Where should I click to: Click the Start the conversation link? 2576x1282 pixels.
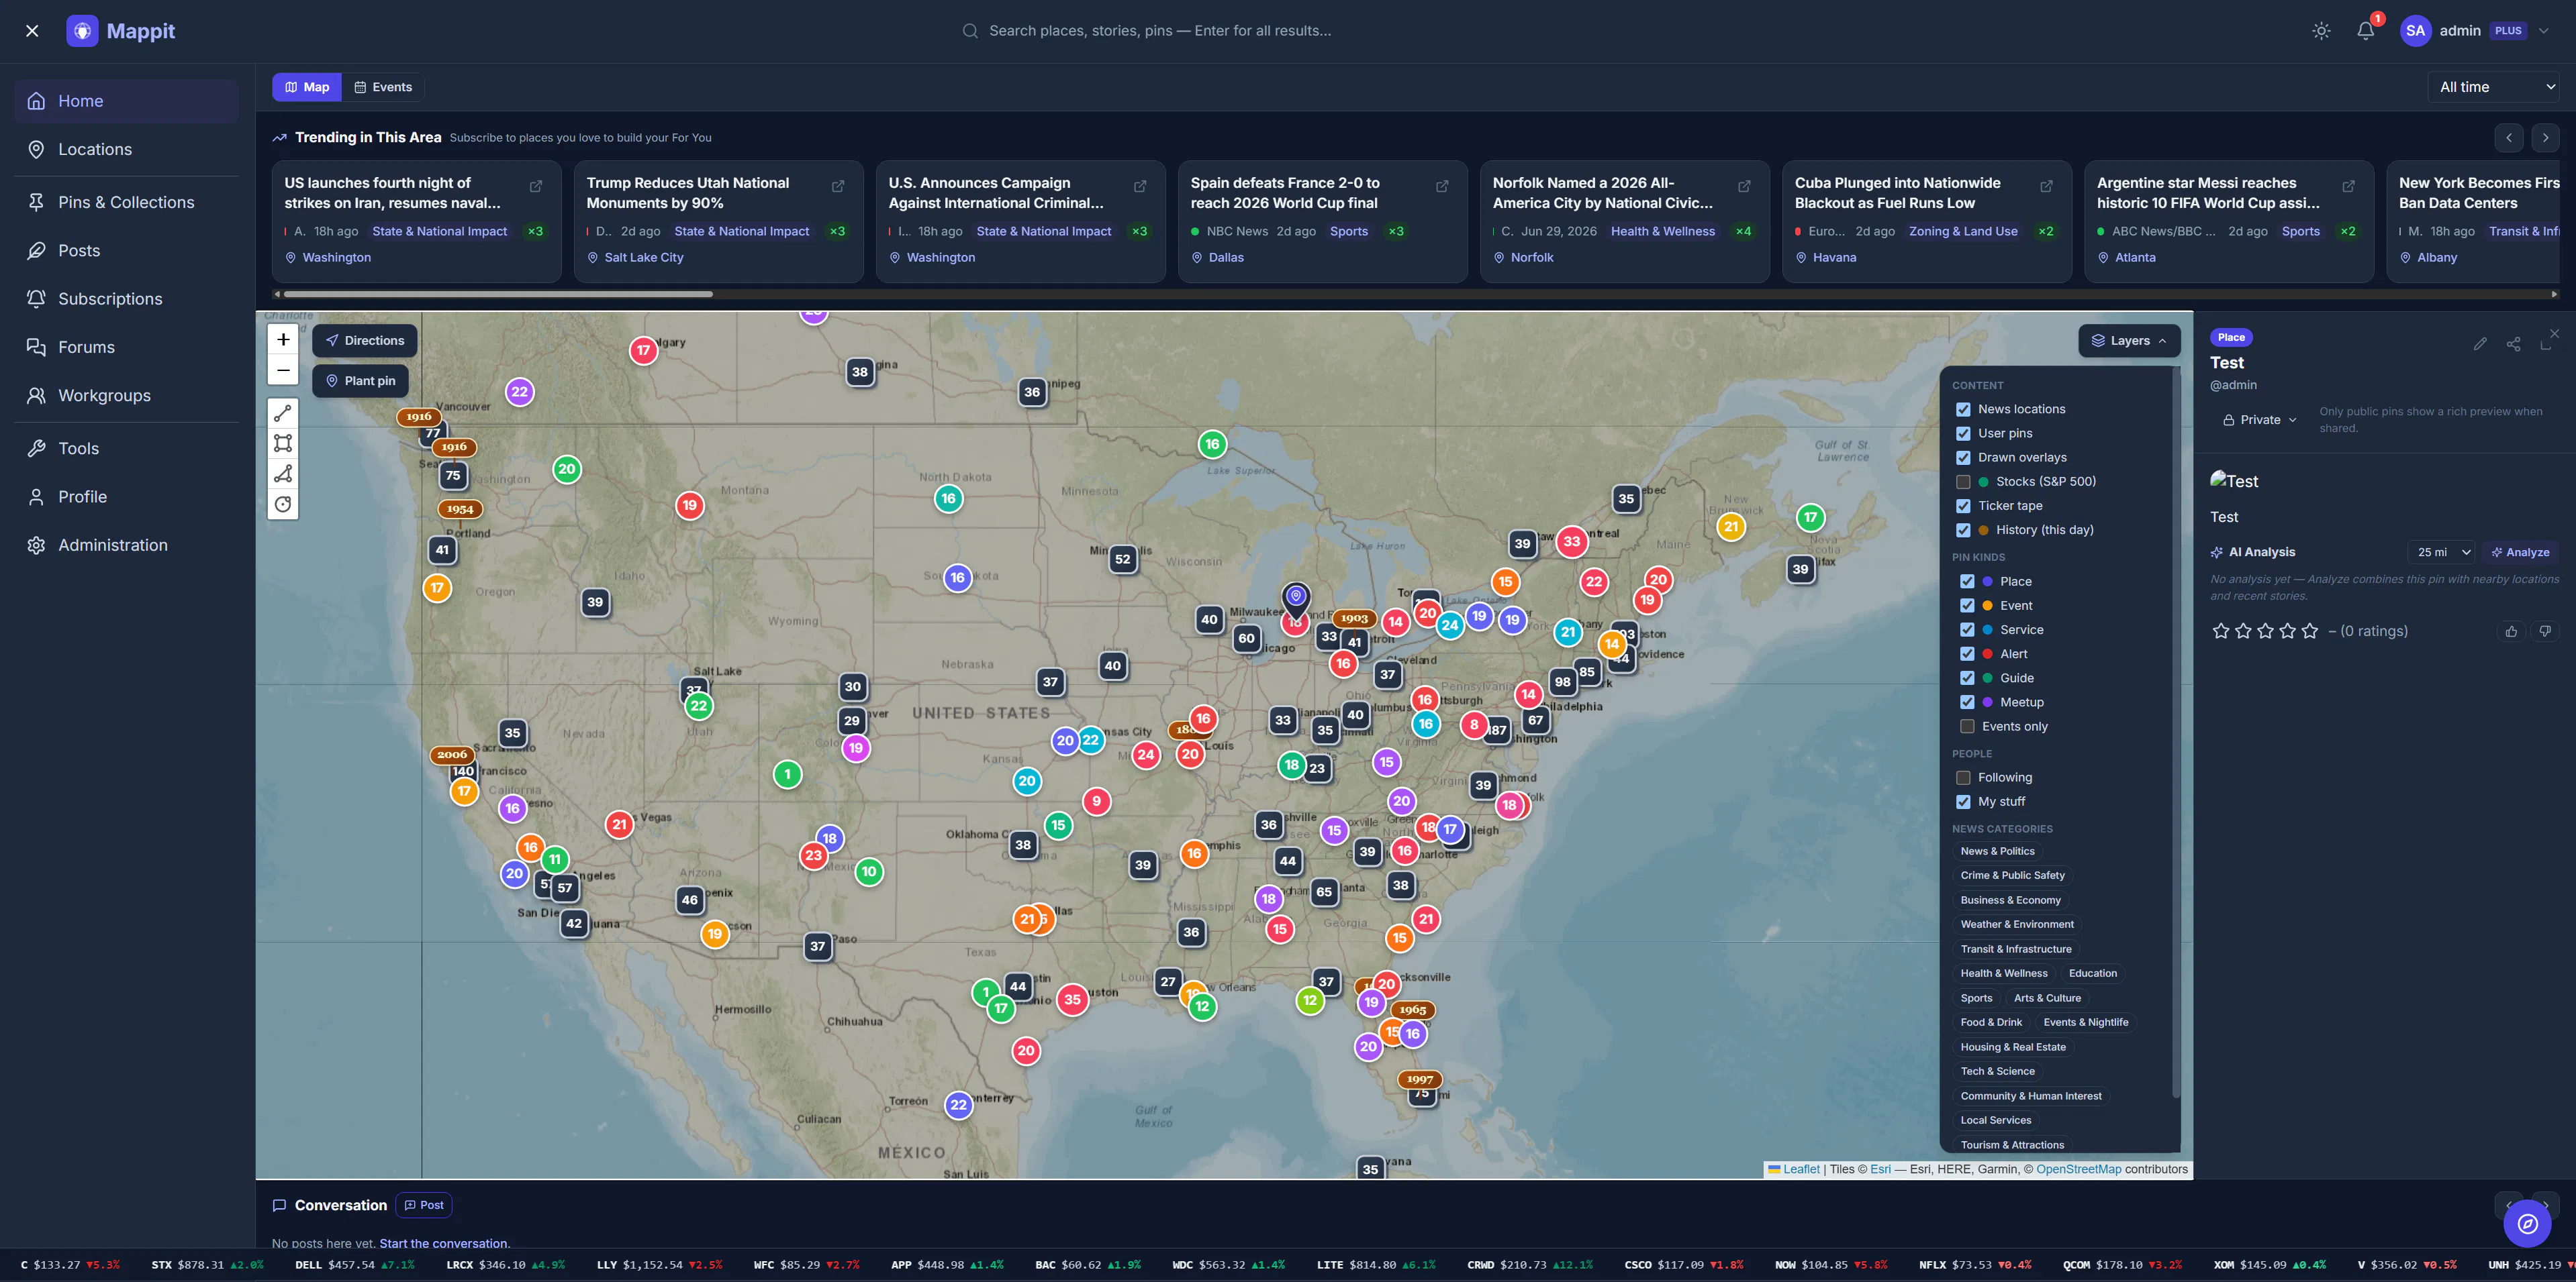444,1244
